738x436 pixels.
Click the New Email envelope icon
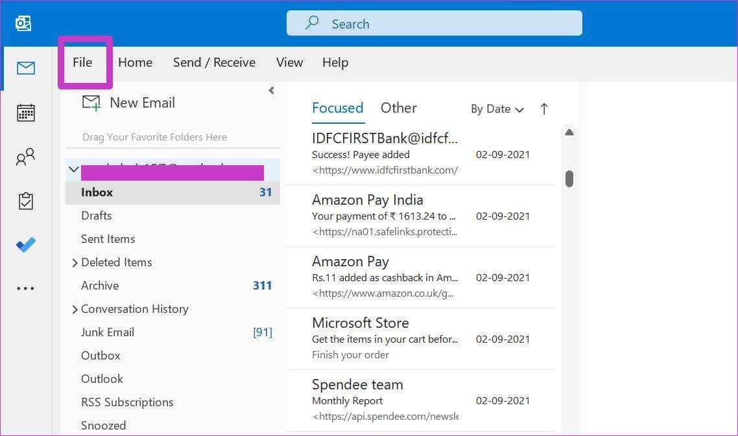click(91, 102)
